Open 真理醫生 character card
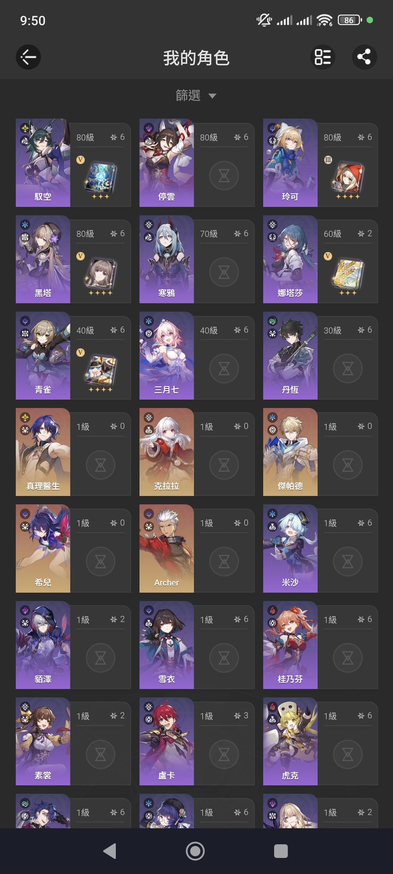393x874 pixels. [73, 452]
